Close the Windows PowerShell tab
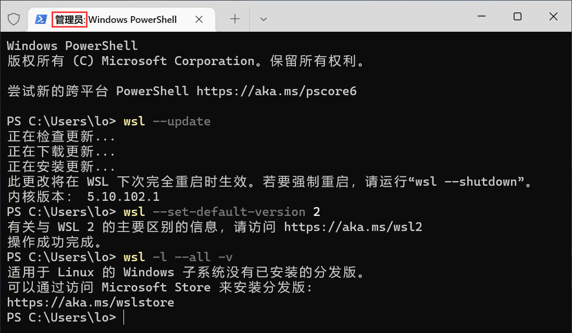The width and height of the screenshot is (572, 333). point(199,19)
